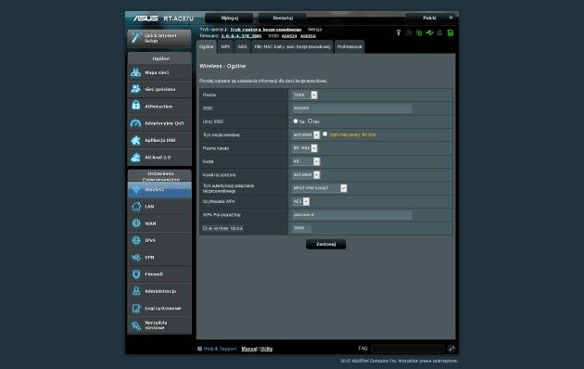
Task: Open Firewall shield icon
Action: 136,274
